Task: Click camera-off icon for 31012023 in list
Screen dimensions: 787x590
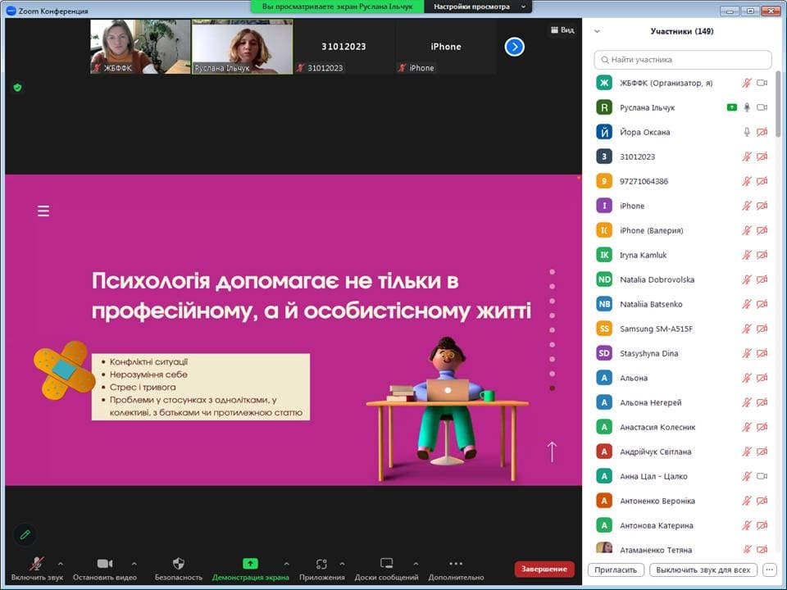Action: [x=762, y=157]
